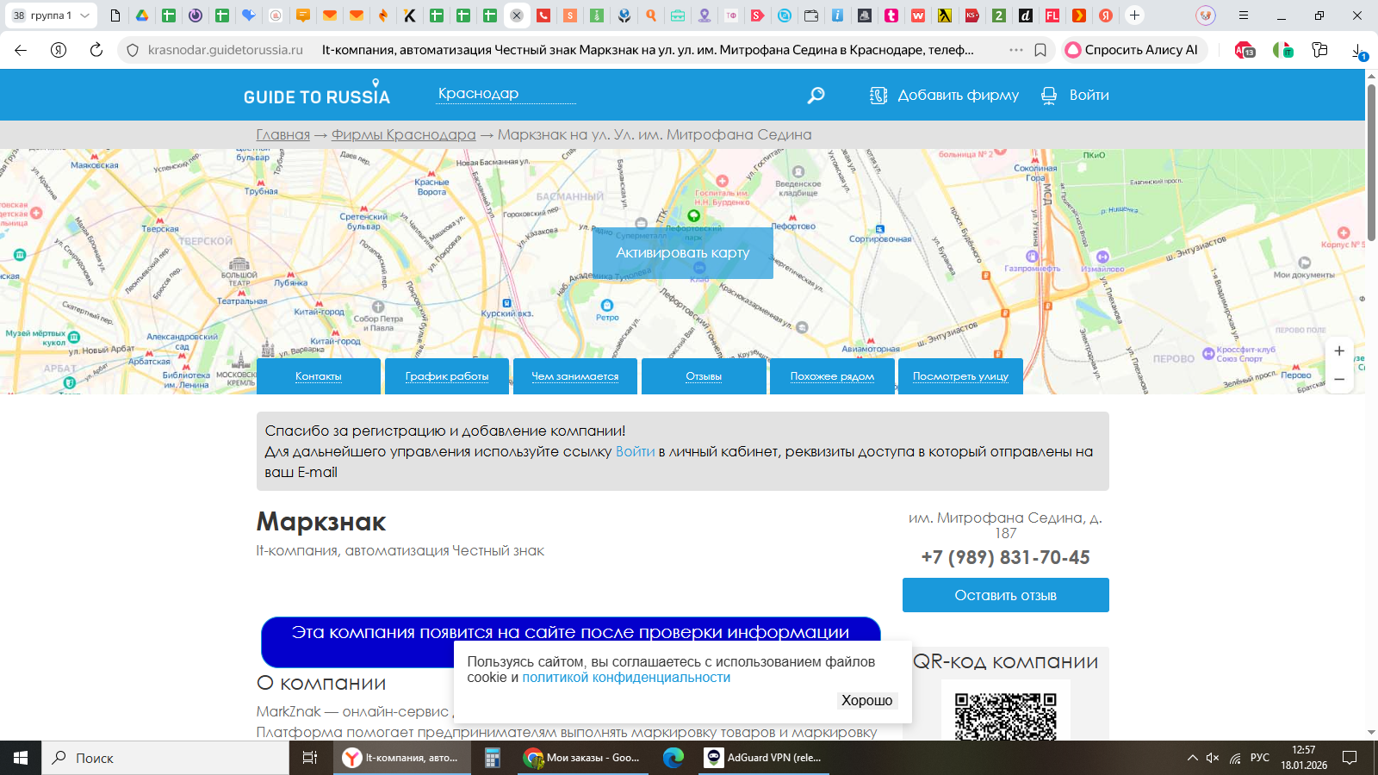Open the notification center icon
The width and height of the screenshot is (1378, 775).
click(1350, 758)
